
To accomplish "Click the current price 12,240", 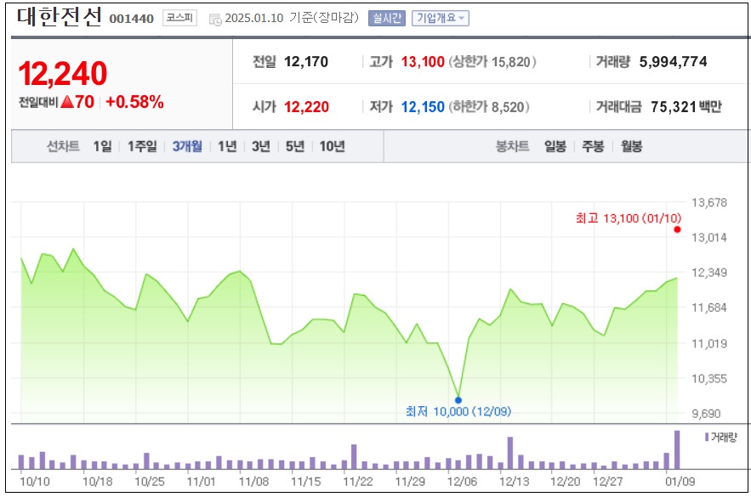I will 63,74.
